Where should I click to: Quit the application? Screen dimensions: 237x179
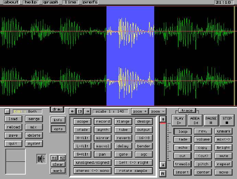click(x=13, y=144)
